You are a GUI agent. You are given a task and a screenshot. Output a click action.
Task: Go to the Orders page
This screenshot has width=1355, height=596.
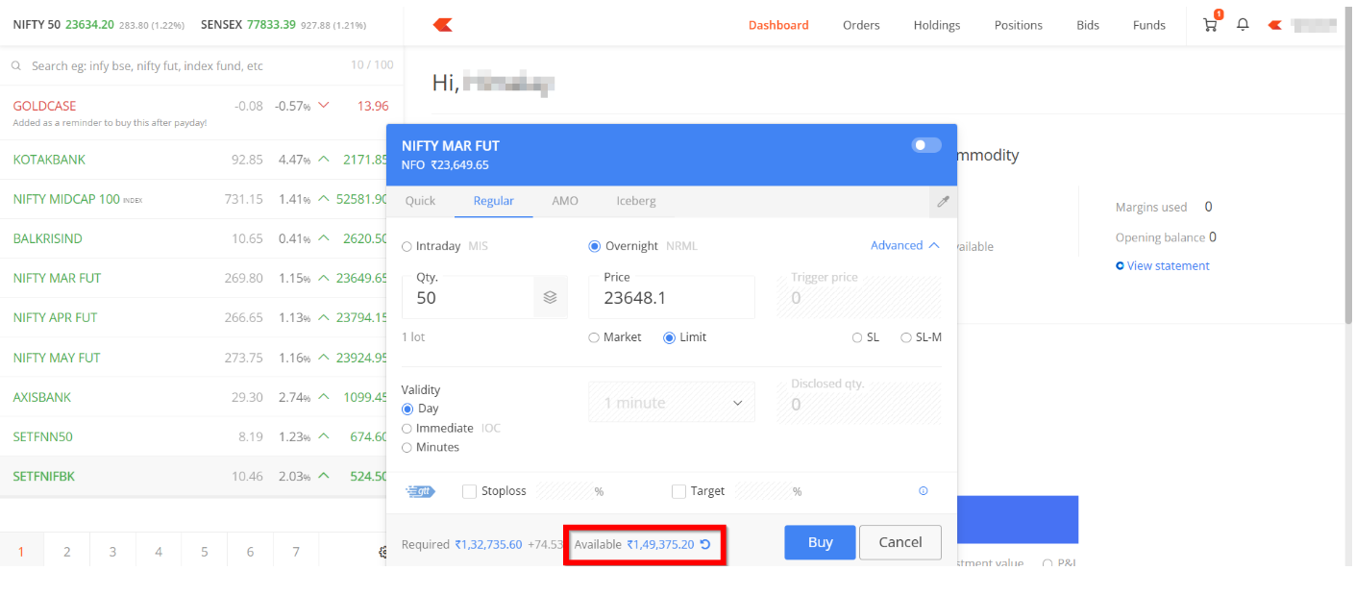click(861, 25)
